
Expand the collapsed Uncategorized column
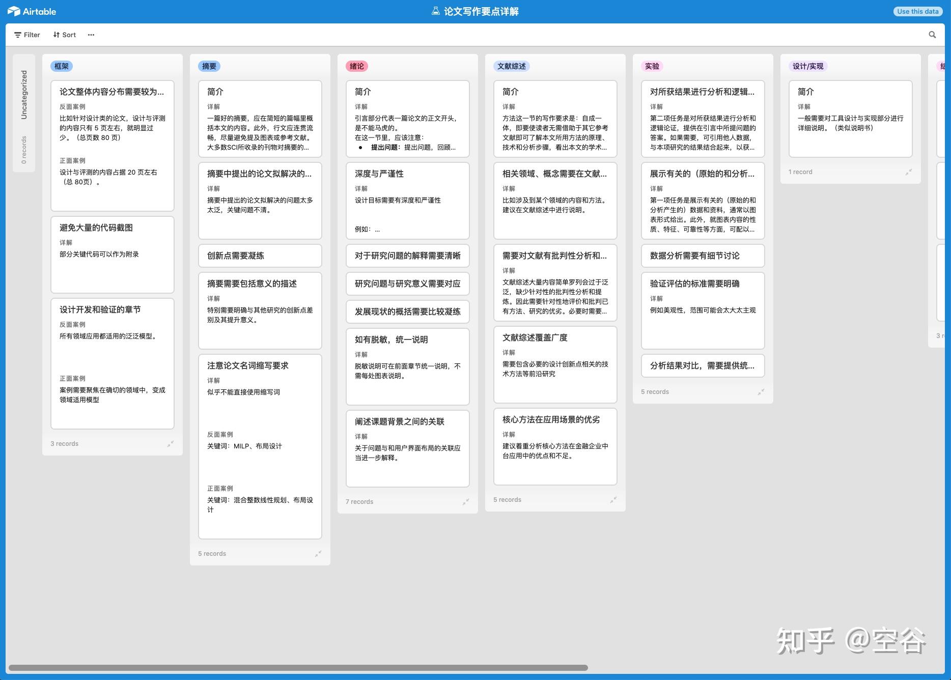24,102
